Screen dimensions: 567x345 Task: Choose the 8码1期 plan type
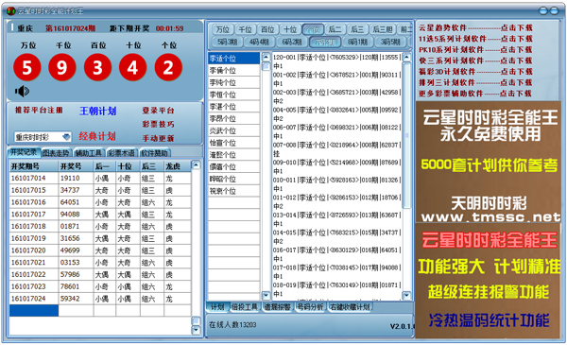coord(357,42)
